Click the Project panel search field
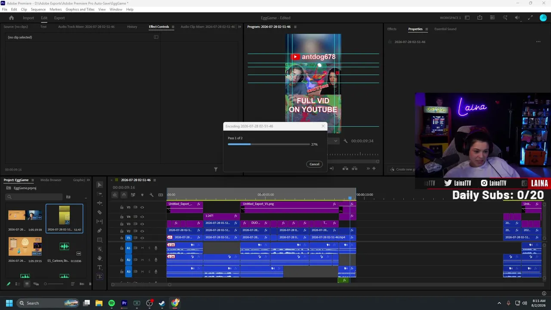The height and width of the screenshot is (310, 551). (34, 197)
